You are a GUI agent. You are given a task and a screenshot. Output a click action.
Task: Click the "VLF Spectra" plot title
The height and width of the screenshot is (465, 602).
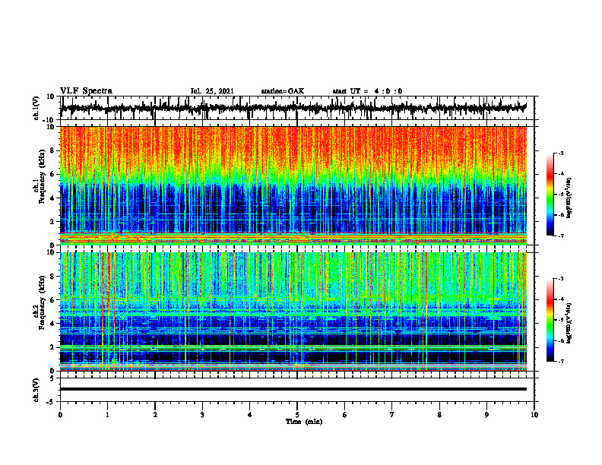[86, 90]
